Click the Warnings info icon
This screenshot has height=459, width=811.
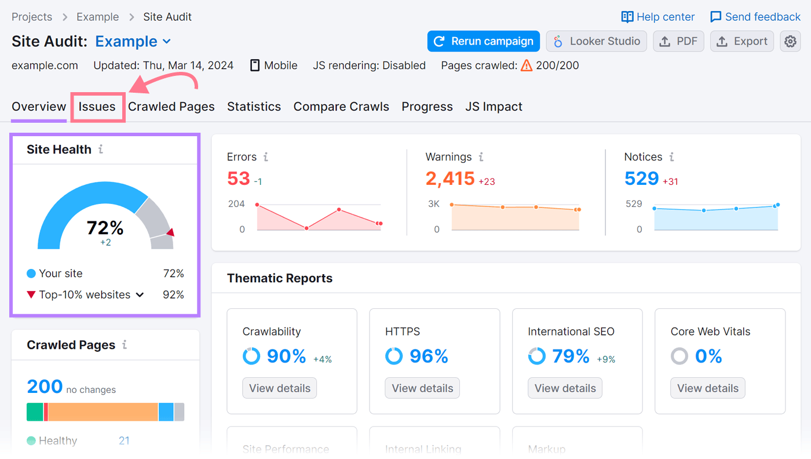[x=481, y=156]
